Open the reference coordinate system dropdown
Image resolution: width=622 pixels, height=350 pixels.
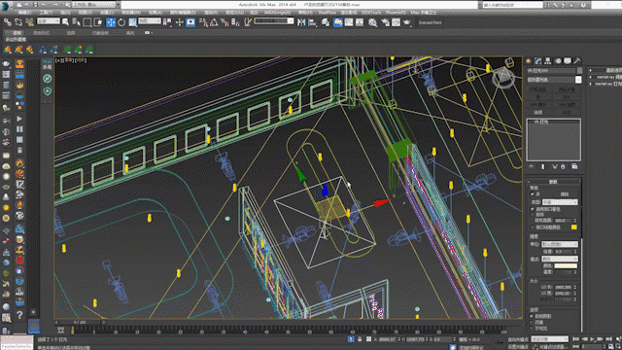[x=150, y=21]
